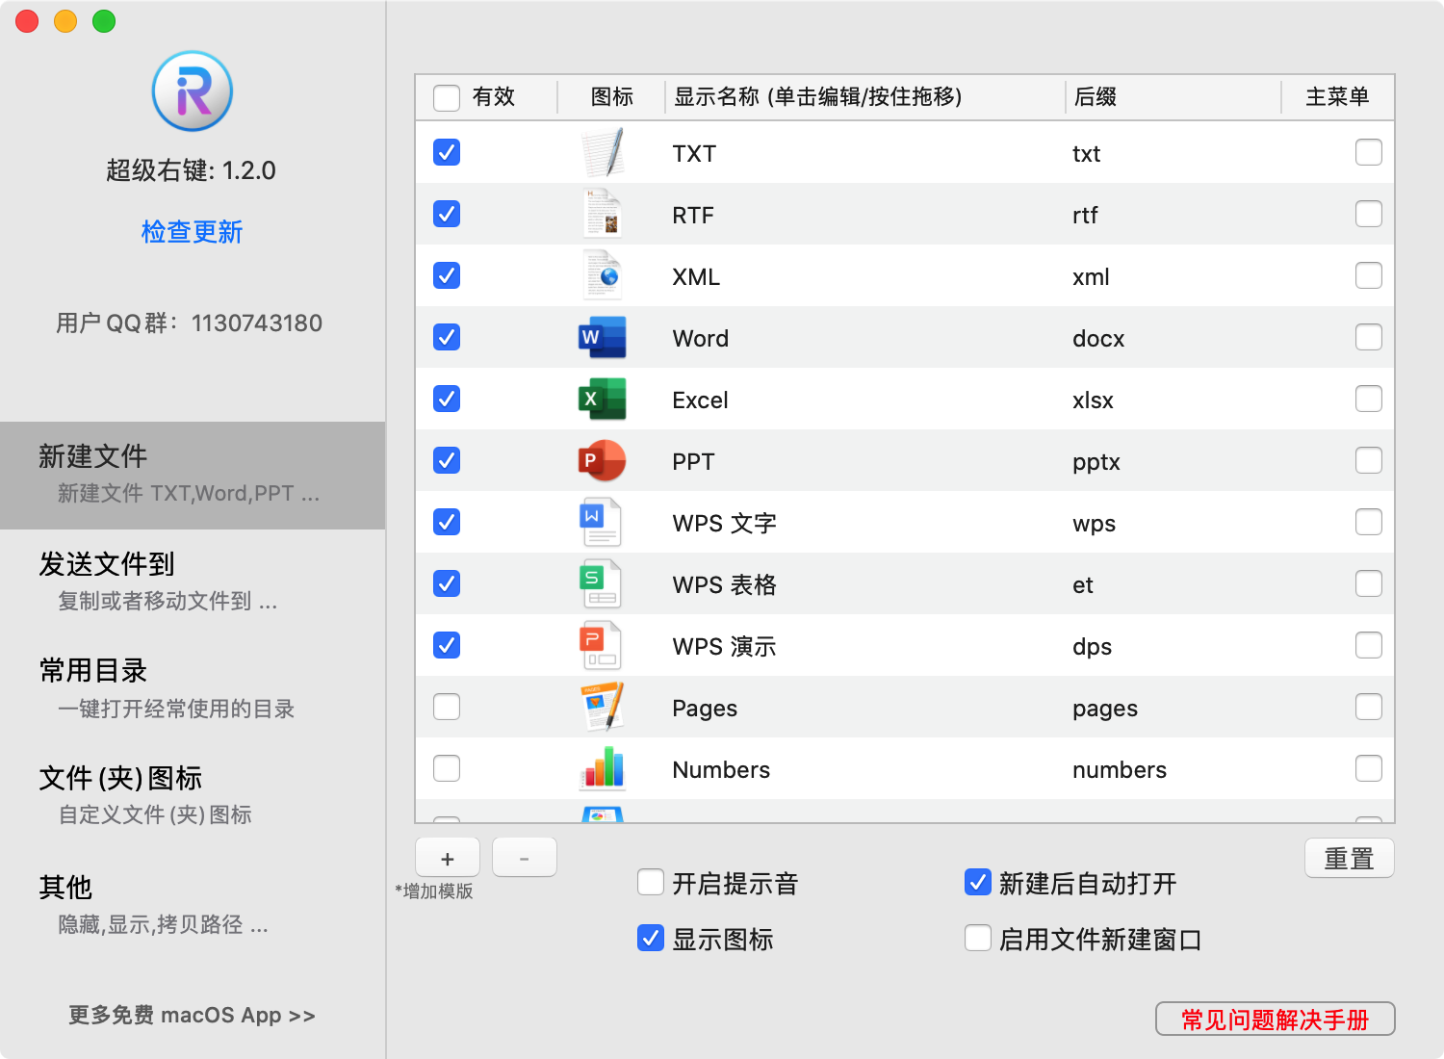Click the pptx suffix cell

point(1096,462)
